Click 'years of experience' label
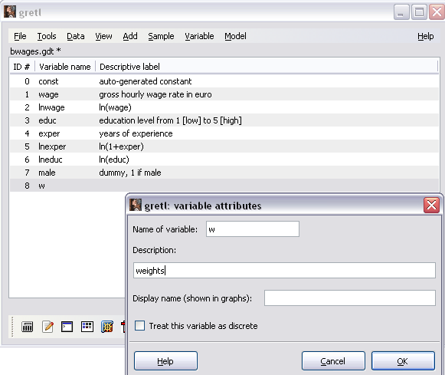The width and height of the screenshot is (445, 375). pos(136,133)
